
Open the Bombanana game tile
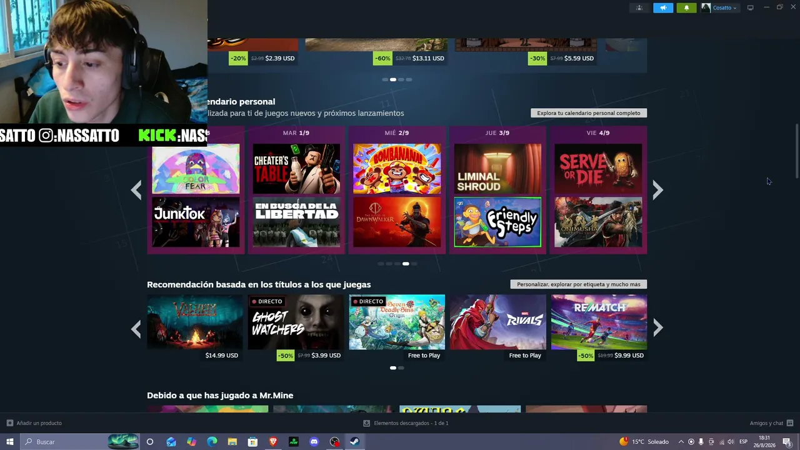click(x=397, y=169)
